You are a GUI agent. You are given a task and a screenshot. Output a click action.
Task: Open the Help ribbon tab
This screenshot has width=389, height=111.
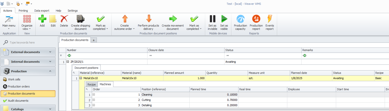(58, 11)
